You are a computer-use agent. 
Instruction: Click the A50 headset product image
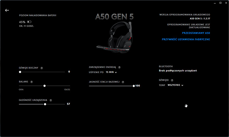click(114, 37)
